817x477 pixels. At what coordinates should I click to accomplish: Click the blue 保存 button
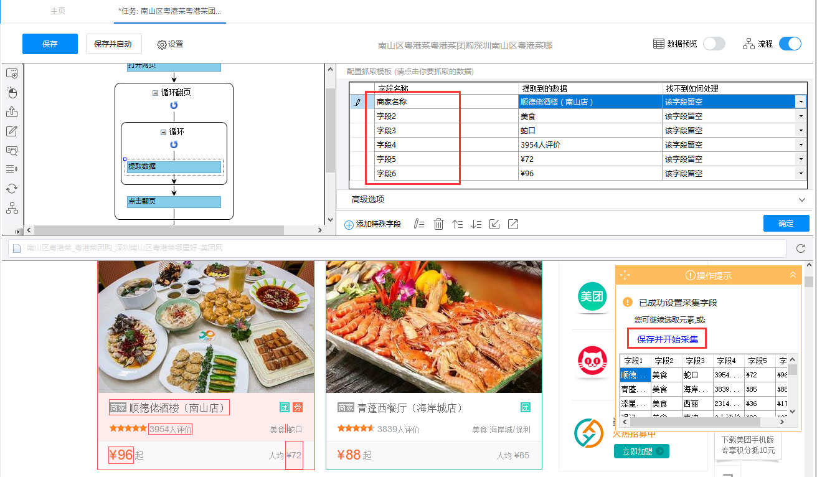50,44
